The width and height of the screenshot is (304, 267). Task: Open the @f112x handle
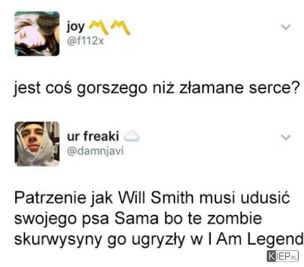pos(85,41)
